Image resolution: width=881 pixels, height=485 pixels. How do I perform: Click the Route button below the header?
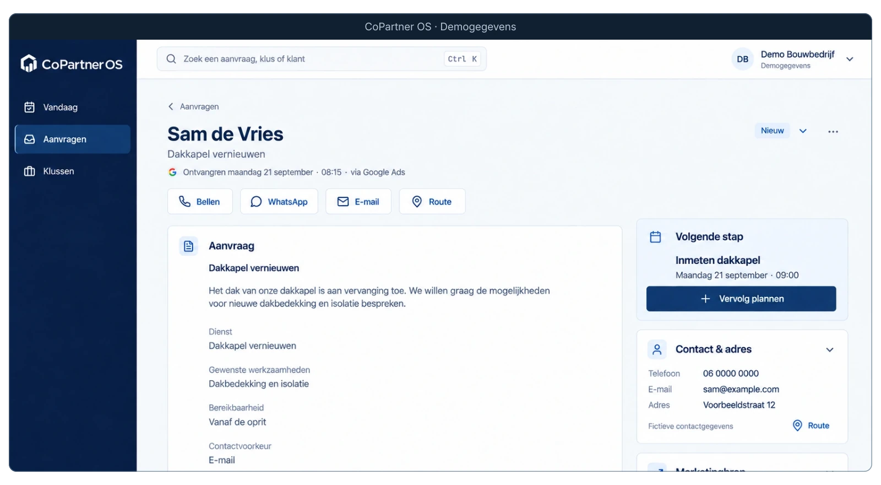pyautogui.click(x=432, y=202)
